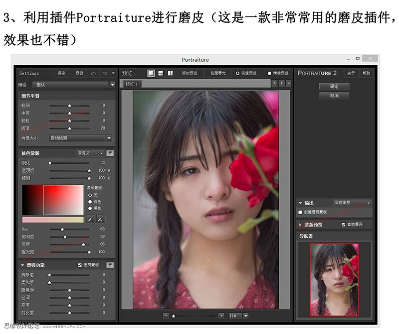Click 较细 fine smoothing slider handle
The height and width of the screenshot is (334, 399).
coord(69,106)
